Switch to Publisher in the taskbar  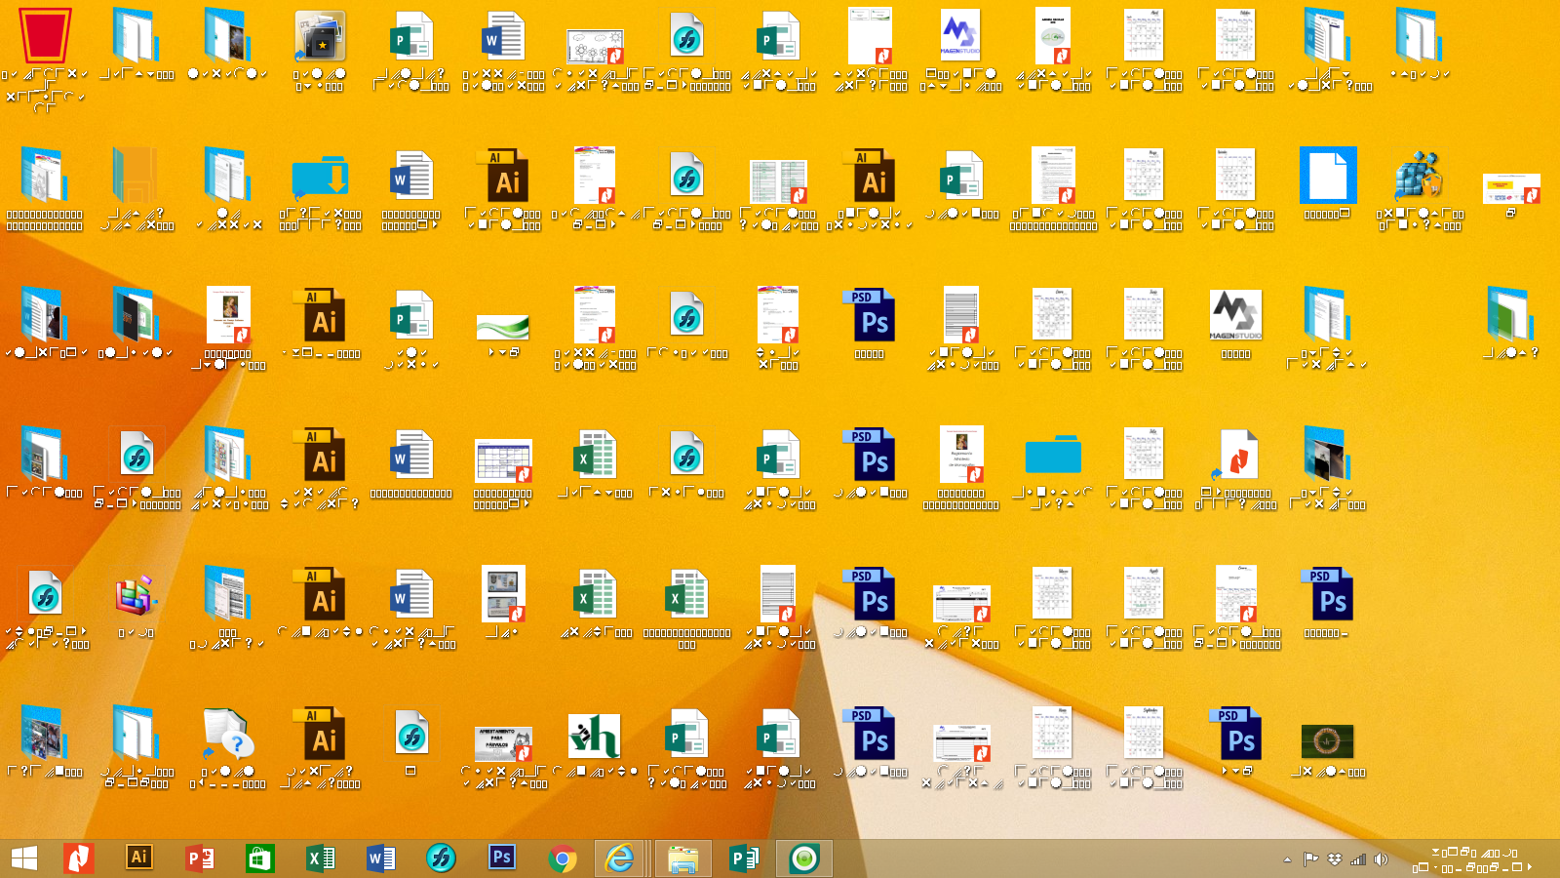pos(744,858)
